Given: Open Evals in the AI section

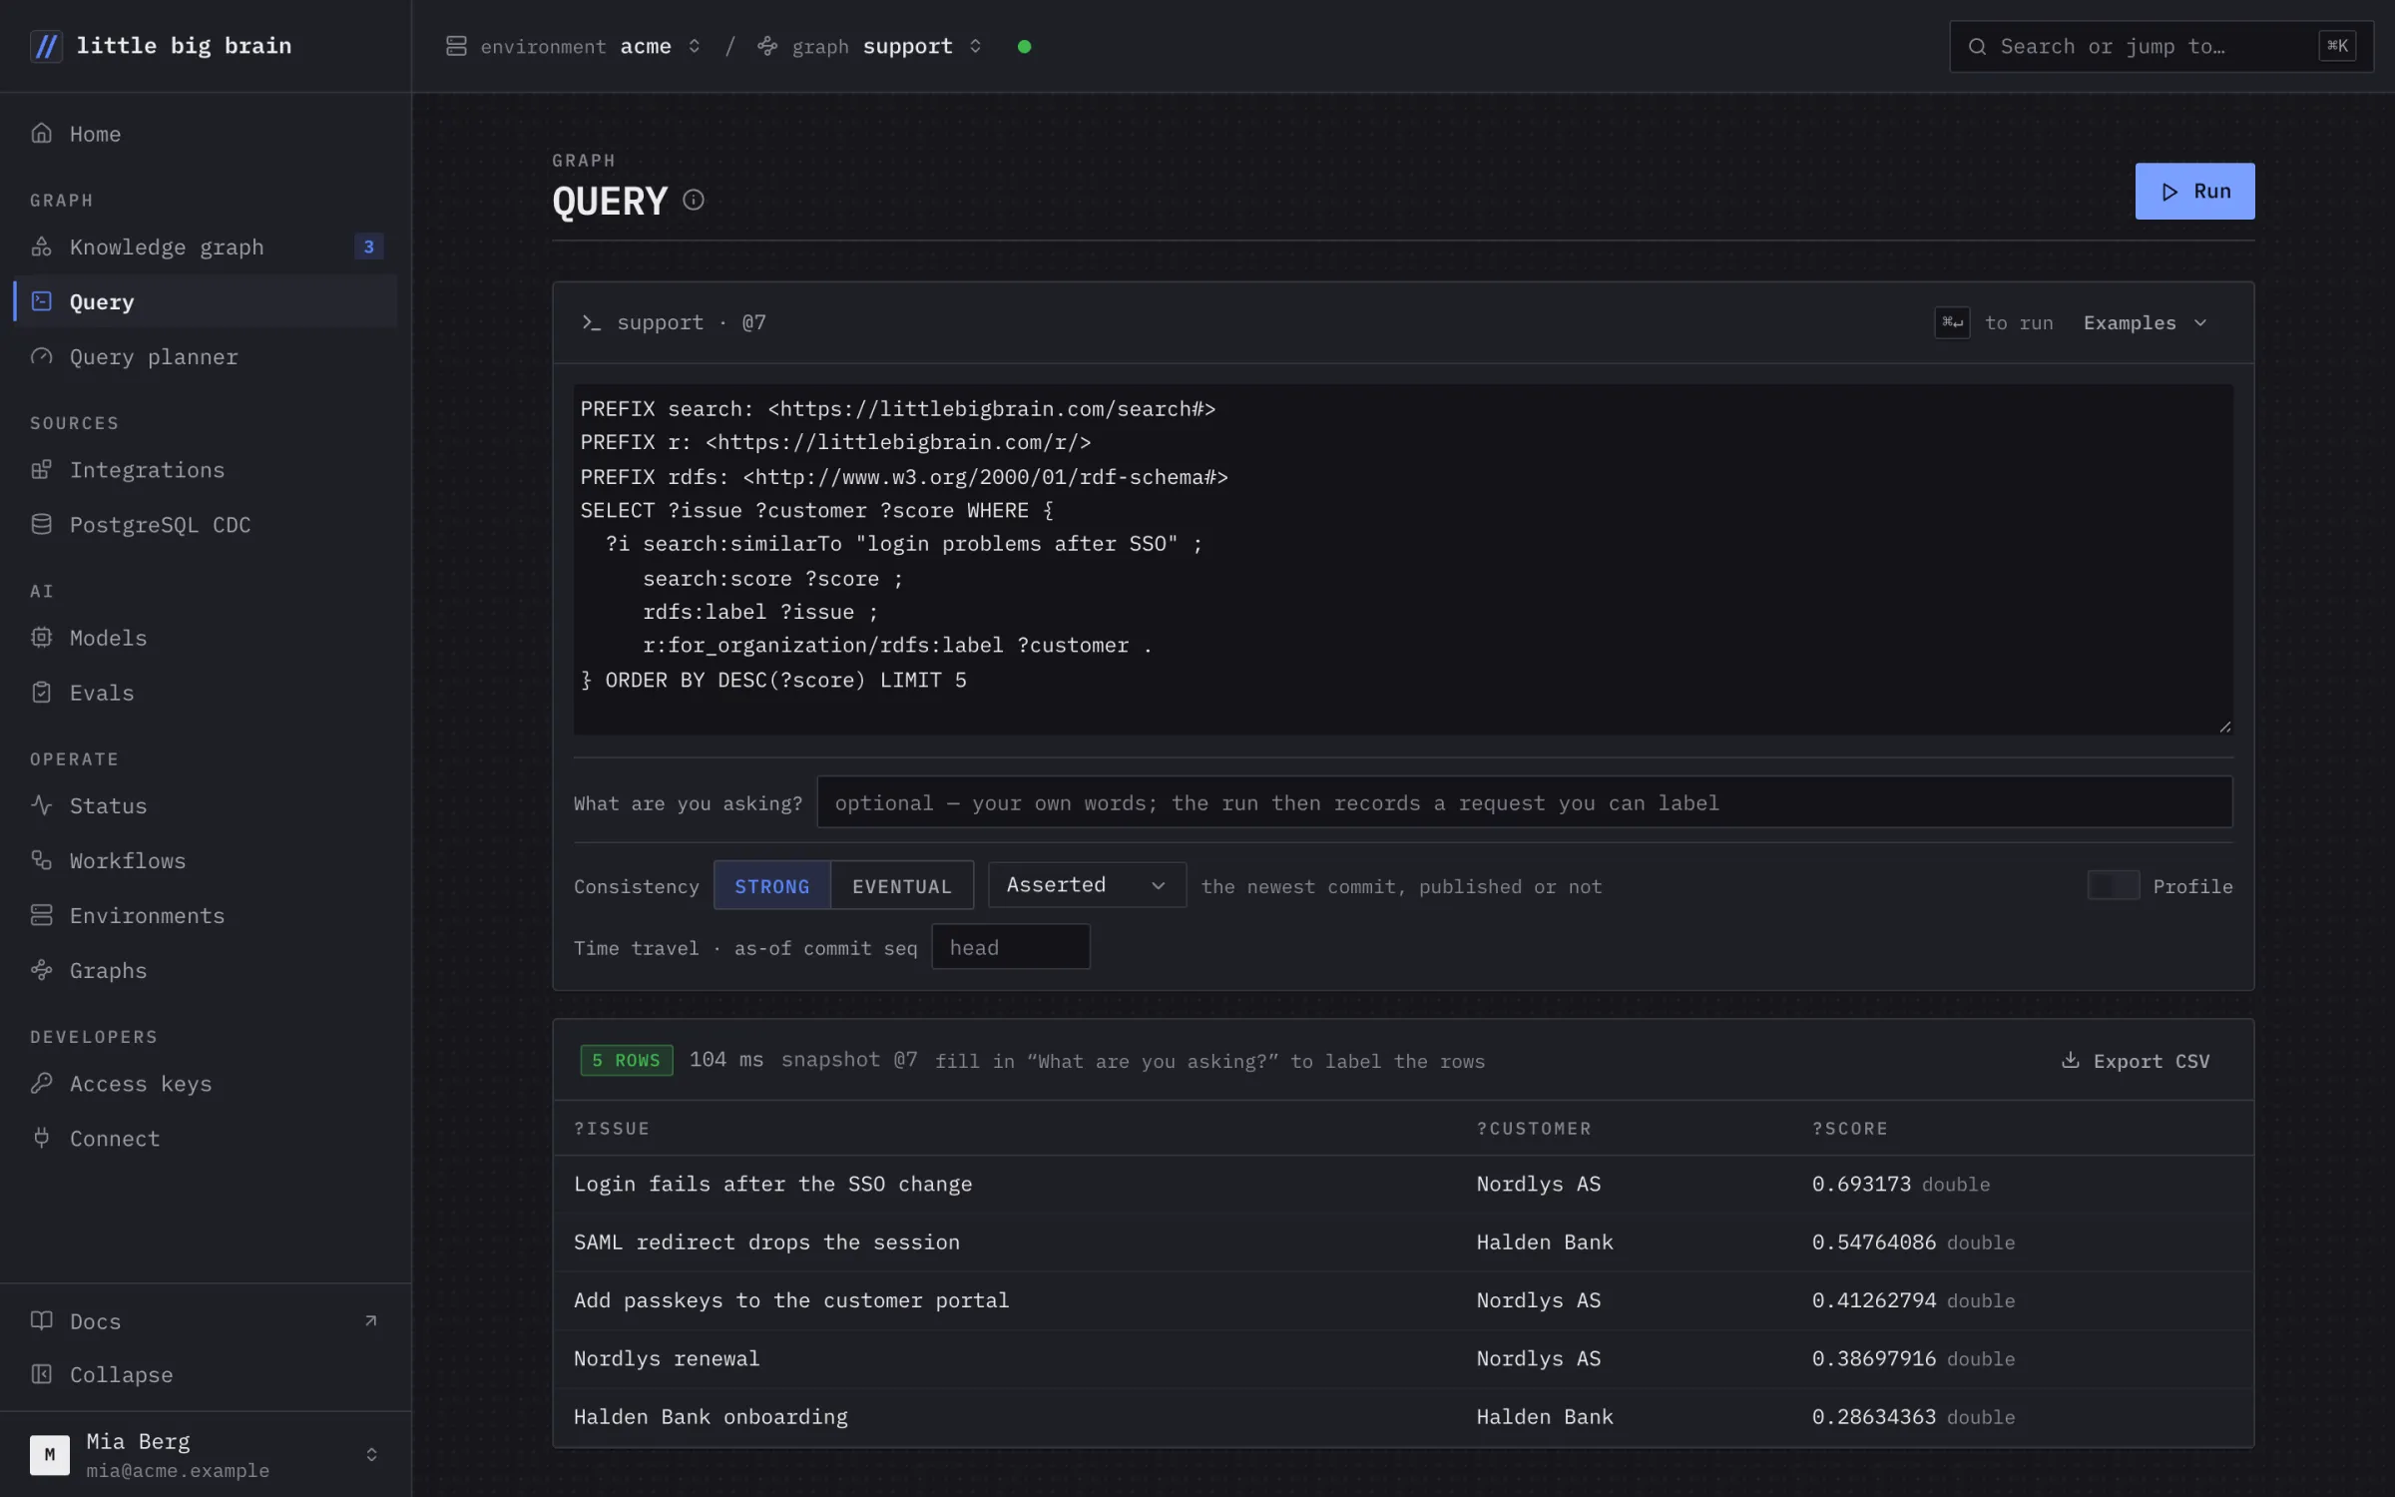Looking at the screenshot, I should coord(206,692).
